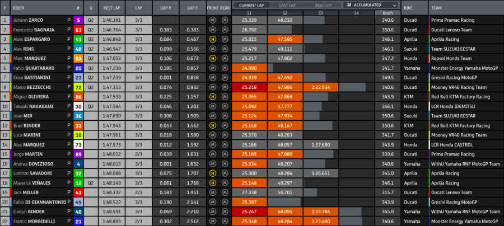This screenshot has width=504, height=226.
Task: Click best lap time 1:46.381
Action: [111, 20]
